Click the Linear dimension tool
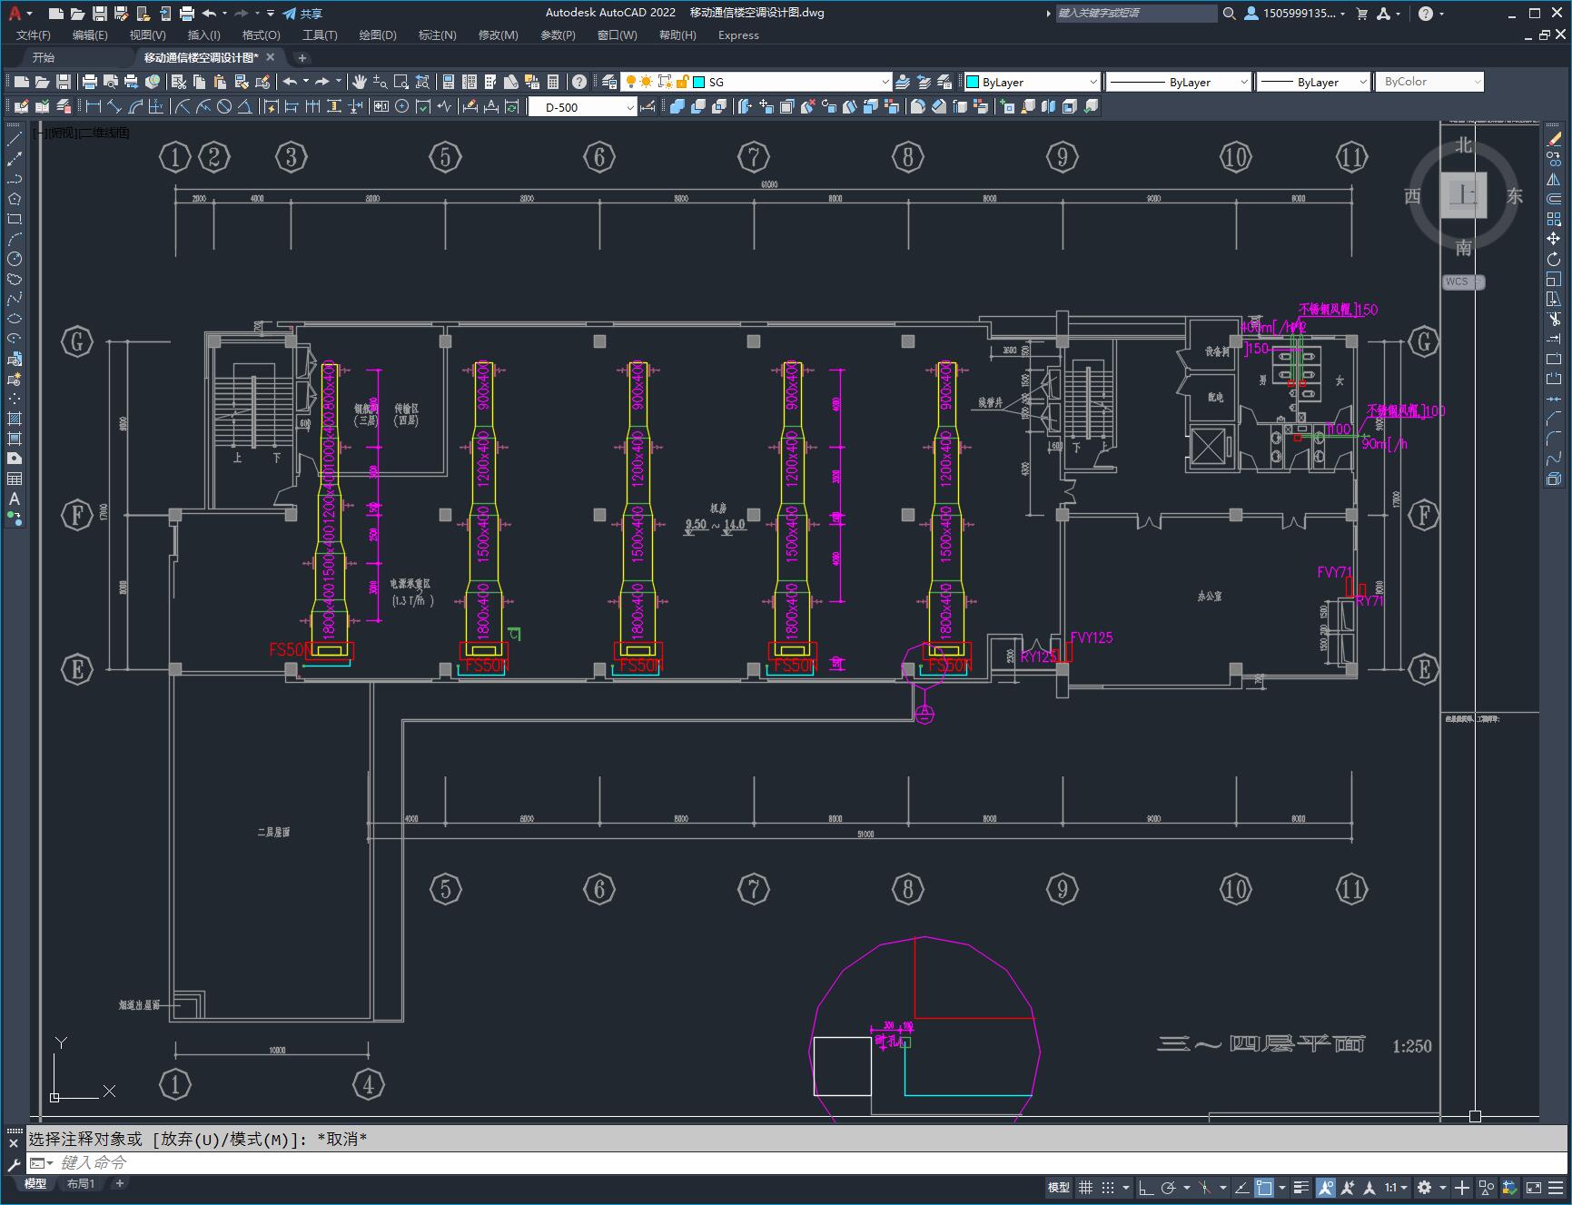The width and height of the screenshot is (1572, 1205). coord(94,106)
